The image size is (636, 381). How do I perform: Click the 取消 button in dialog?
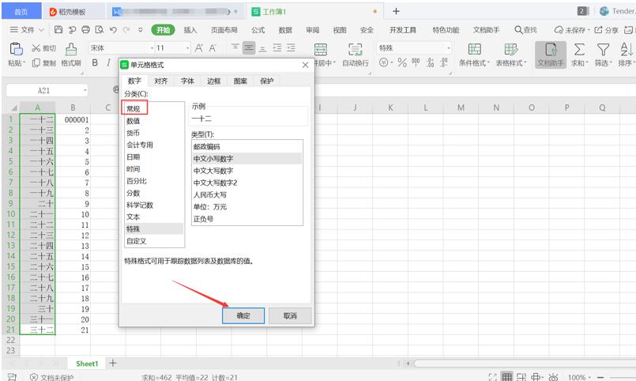click(290, 315)
